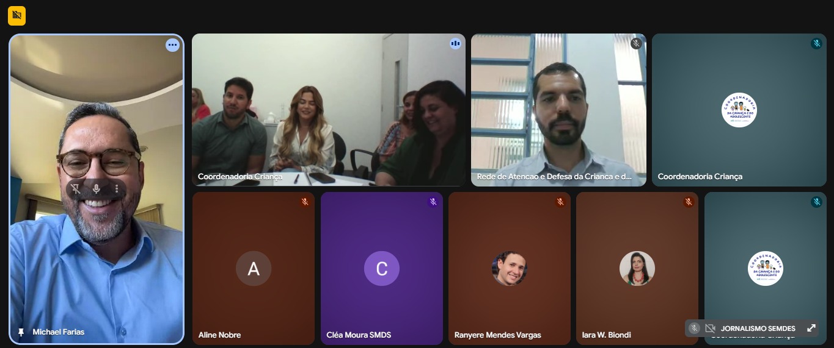Click the yellow no-background-effects icon at top left
The width and height of the screenshot is (834, 348).
pos(16,16)
